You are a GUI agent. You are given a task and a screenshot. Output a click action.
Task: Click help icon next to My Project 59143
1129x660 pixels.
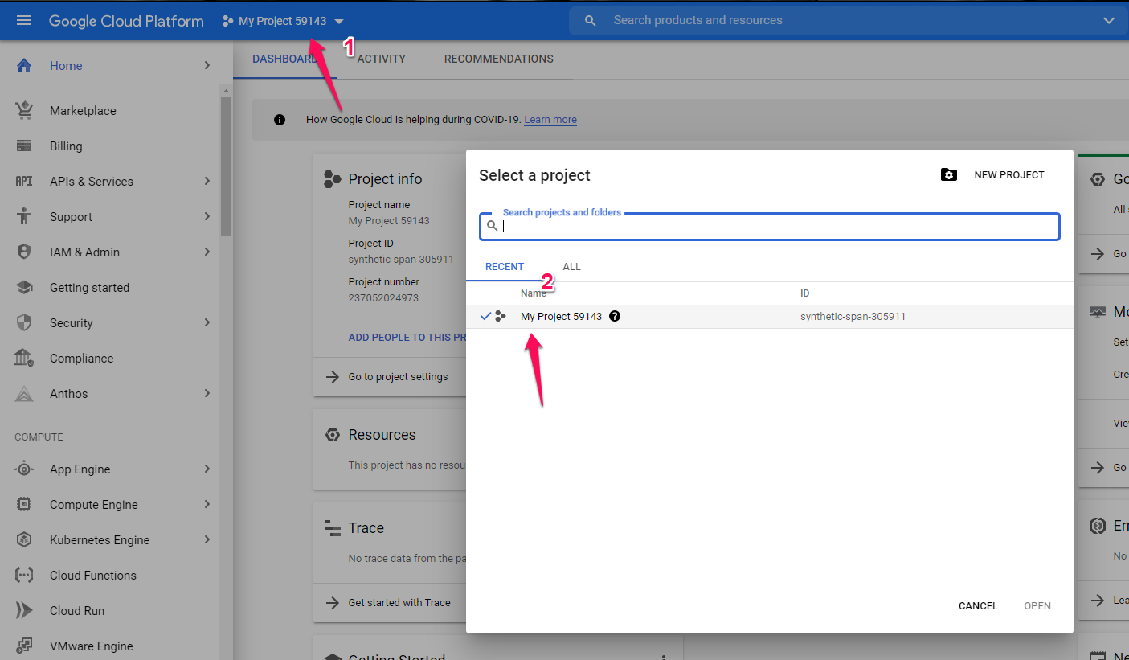615,316
